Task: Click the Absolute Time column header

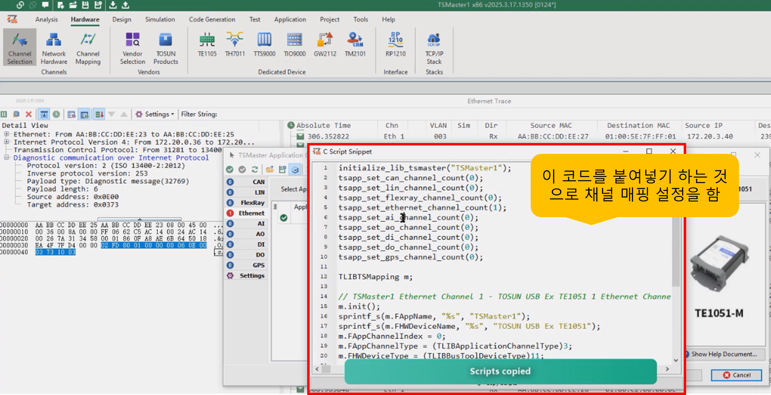Action: [x=324, y=125]
